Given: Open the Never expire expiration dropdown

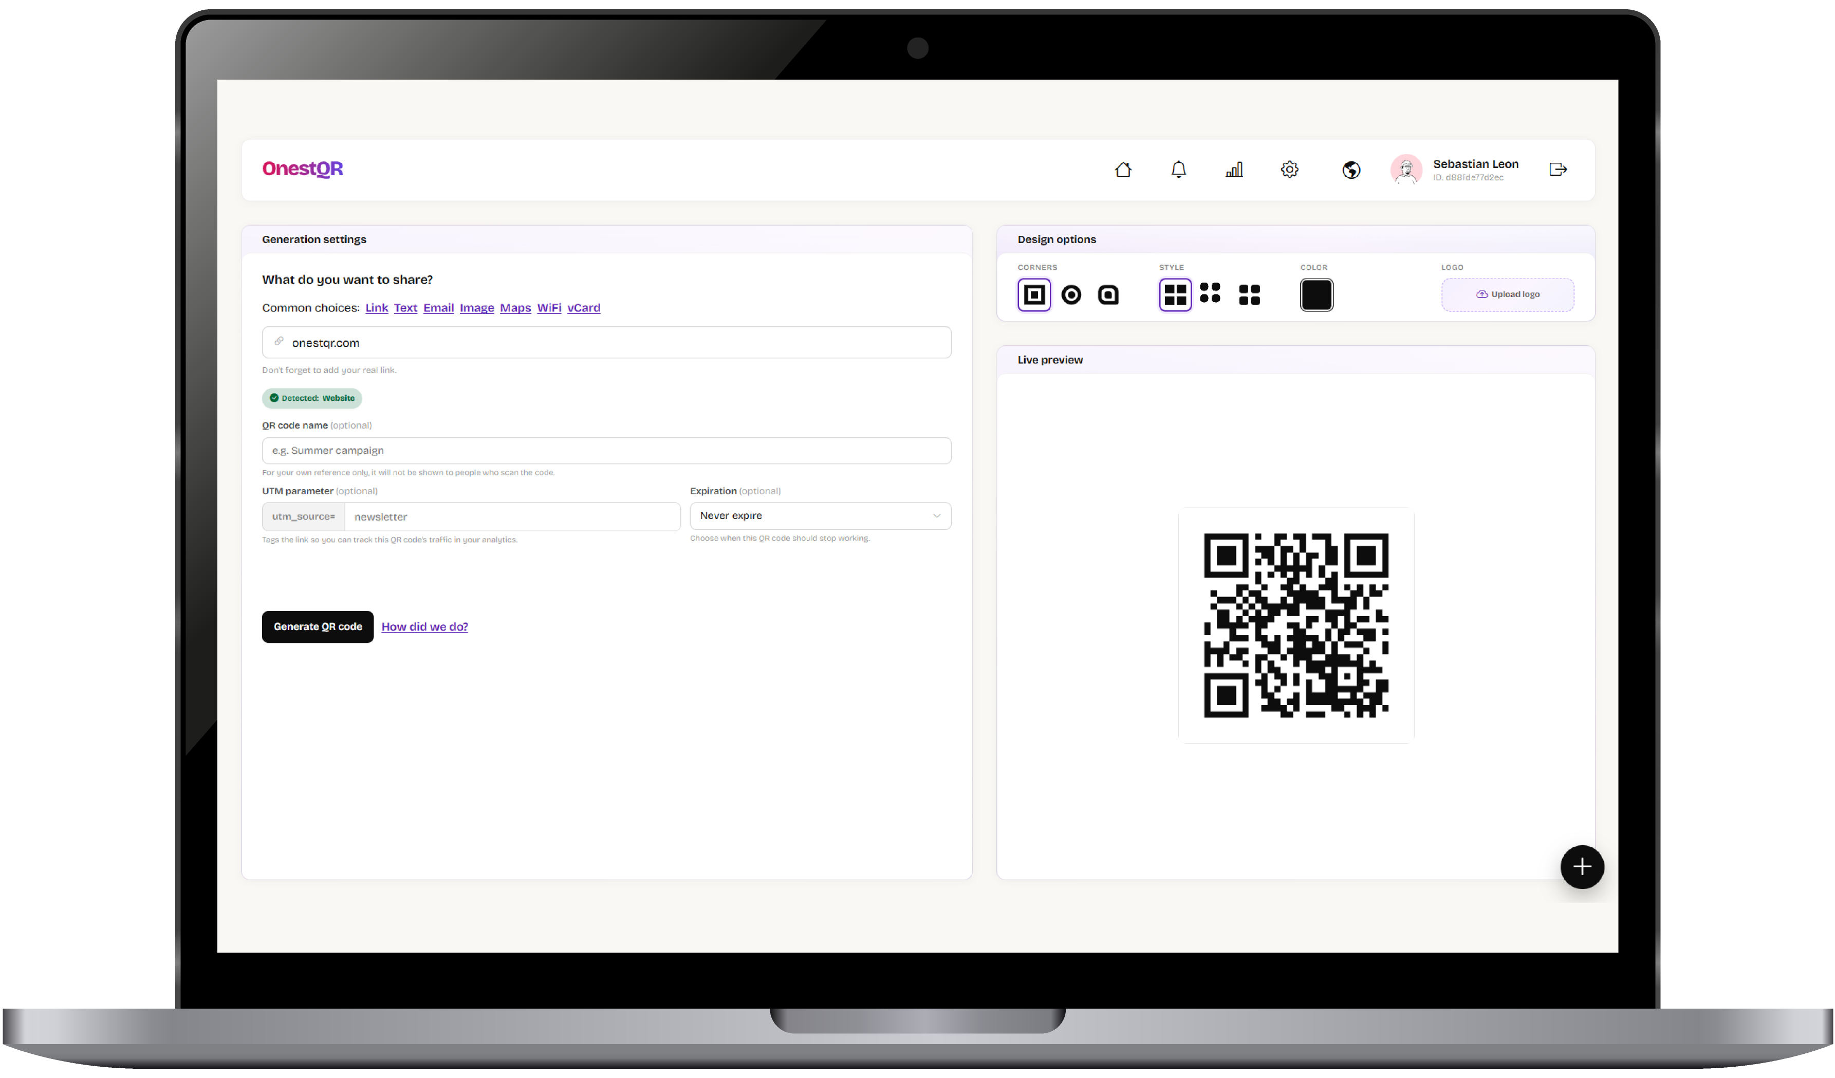Looking at the screenshot, I should (x=821, y=516).
